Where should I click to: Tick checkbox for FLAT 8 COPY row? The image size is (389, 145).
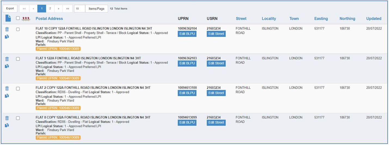tap(18, 118)
